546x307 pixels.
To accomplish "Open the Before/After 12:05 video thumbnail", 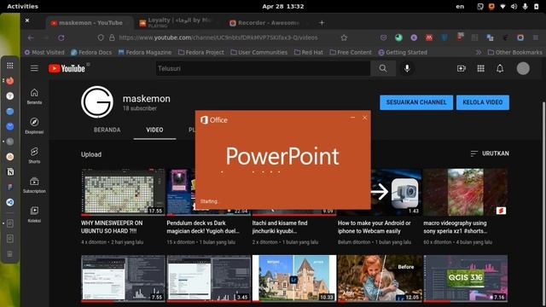I will pyautogui.click(x=380, y=279).
